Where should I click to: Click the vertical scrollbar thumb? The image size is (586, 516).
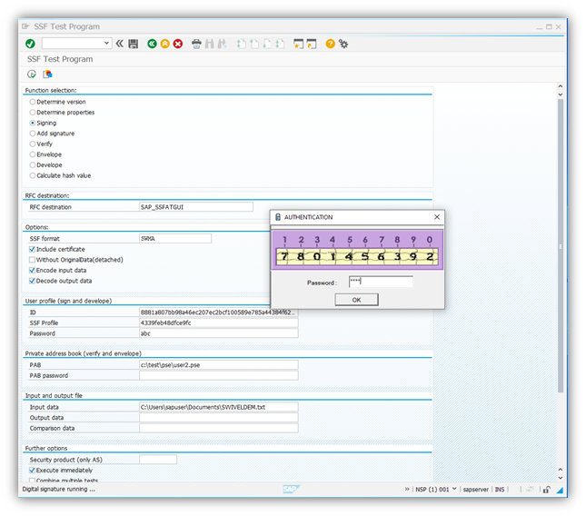point(561,245)
